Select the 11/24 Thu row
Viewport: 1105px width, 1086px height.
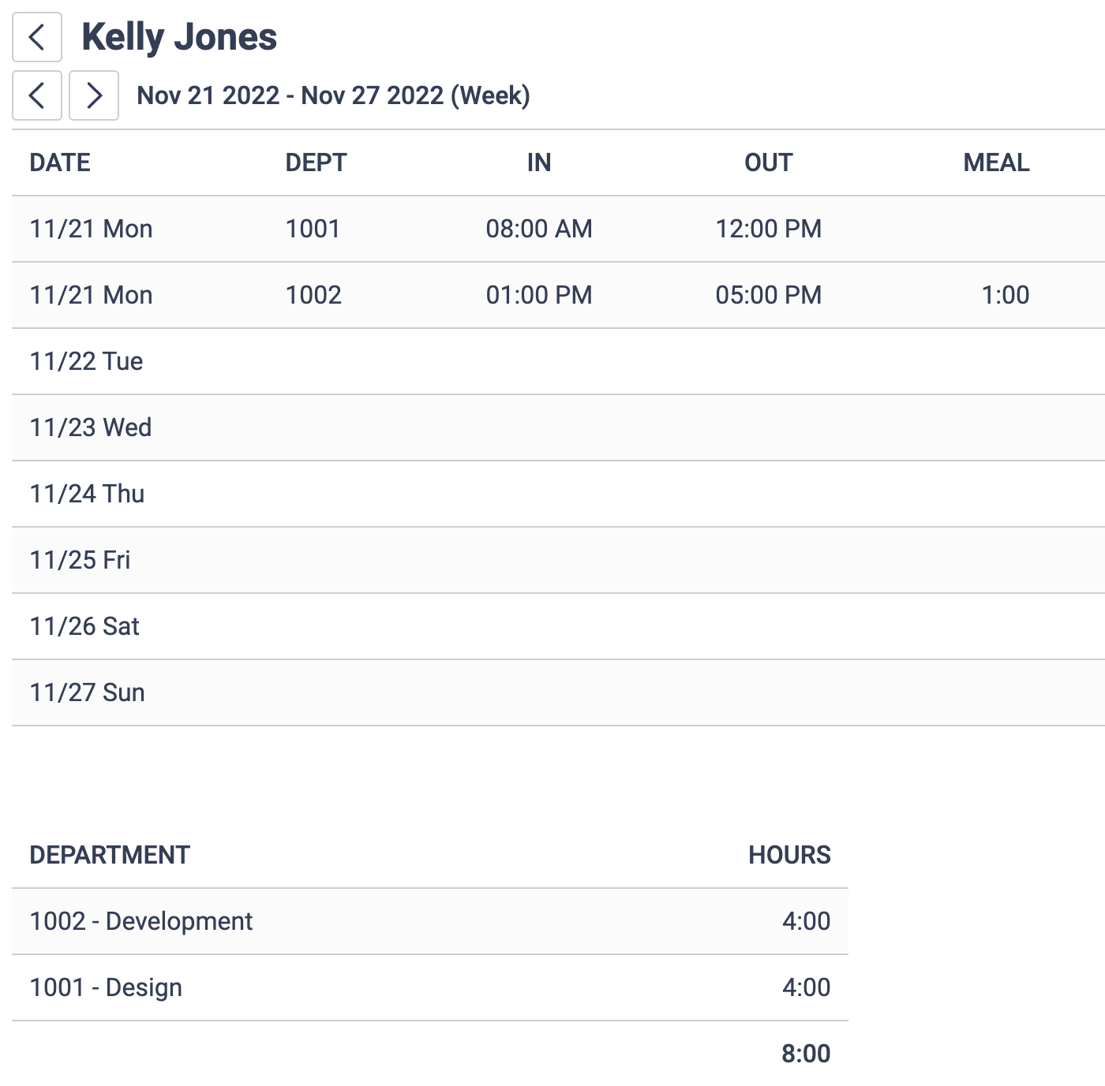click(x=395, y=494)
